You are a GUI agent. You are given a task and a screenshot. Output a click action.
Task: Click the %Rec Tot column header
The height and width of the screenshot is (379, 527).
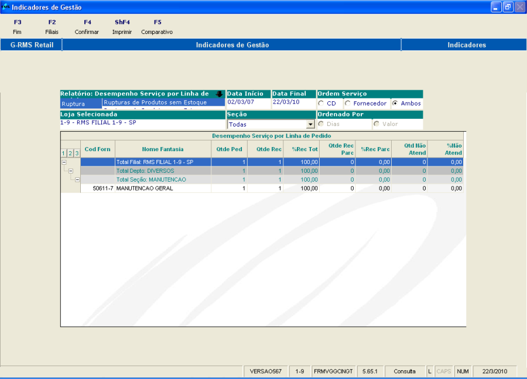[301, 149]
